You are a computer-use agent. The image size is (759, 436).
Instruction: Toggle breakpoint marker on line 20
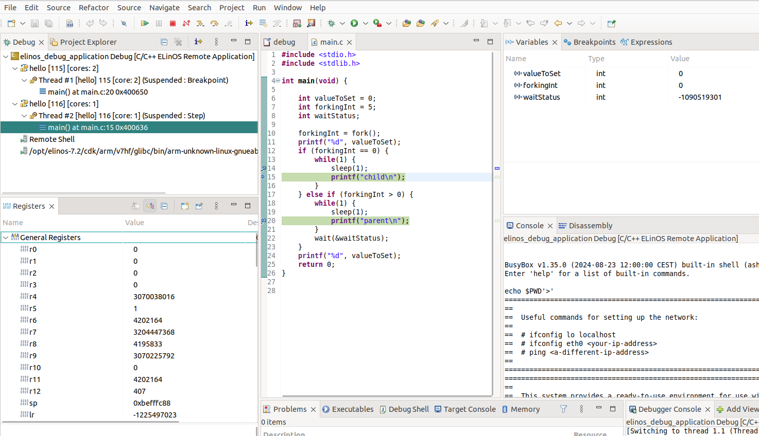[x=264, y=221]
